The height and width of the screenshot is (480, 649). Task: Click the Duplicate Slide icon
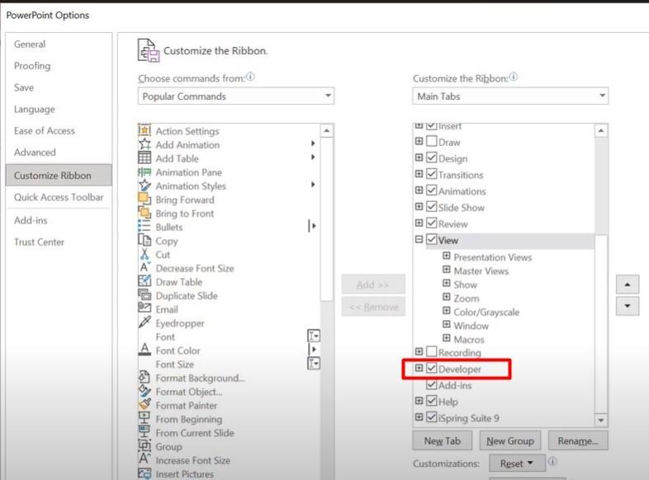click(144, 294)
